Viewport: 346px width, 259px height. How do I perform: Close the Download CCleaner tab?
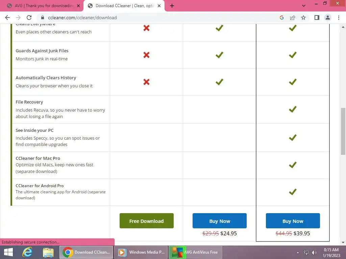click(x=159, y=6)
